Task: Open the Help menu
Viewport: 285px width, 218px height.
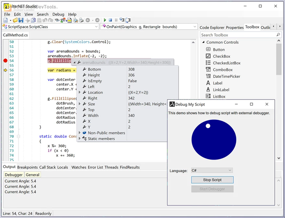Action: coord(72,14)
